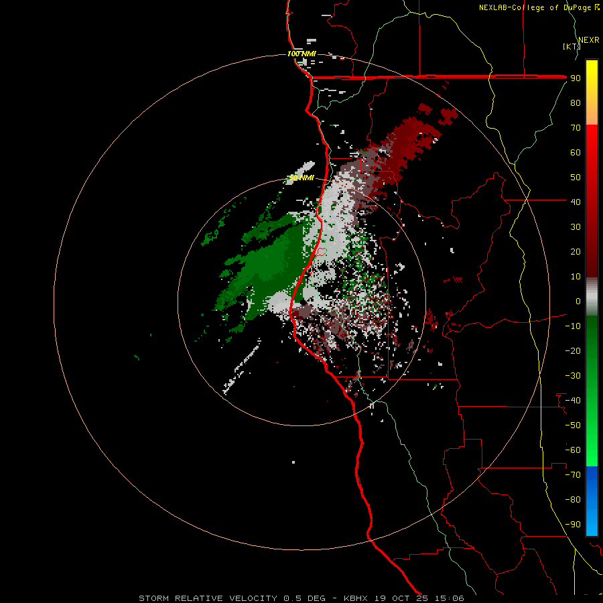Click the 15:06 time stamp
603x603 pixels.
click(x=449, y=598)
